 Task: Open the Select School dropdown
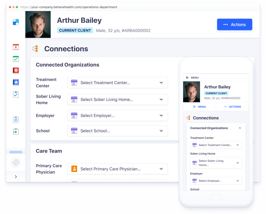[118, 131]
